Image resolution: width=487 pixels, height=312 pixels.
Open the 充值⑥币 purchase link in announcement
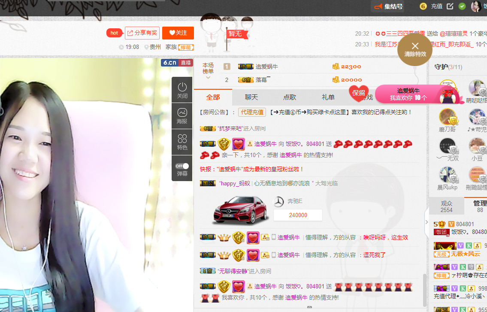309,112
